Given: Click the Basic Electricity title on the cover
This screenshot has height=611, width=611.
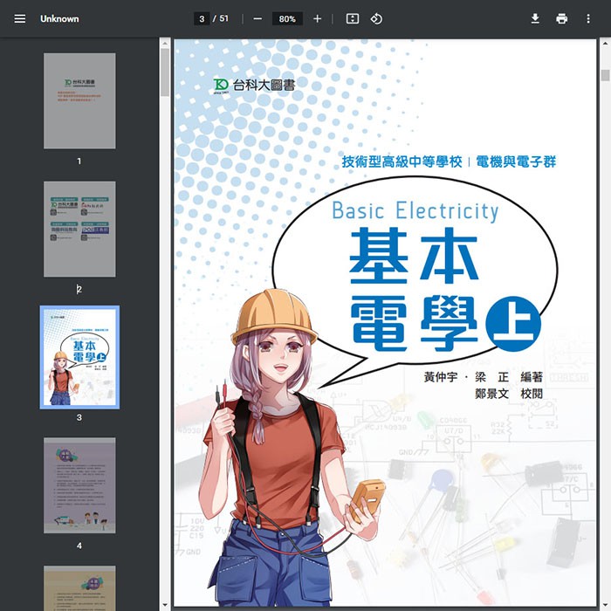Looking at the screenshot, I should click(x=415, y=211).
